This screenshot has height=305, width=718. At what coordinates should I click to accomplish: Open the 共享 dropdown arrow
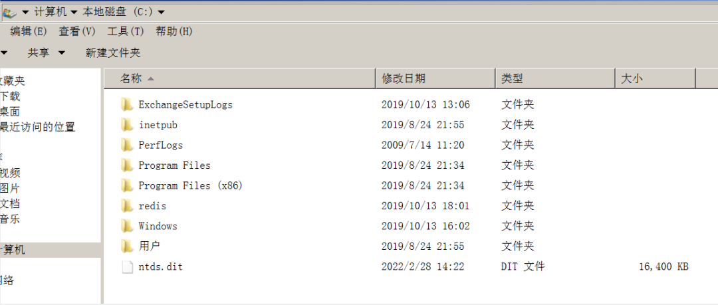61,53
